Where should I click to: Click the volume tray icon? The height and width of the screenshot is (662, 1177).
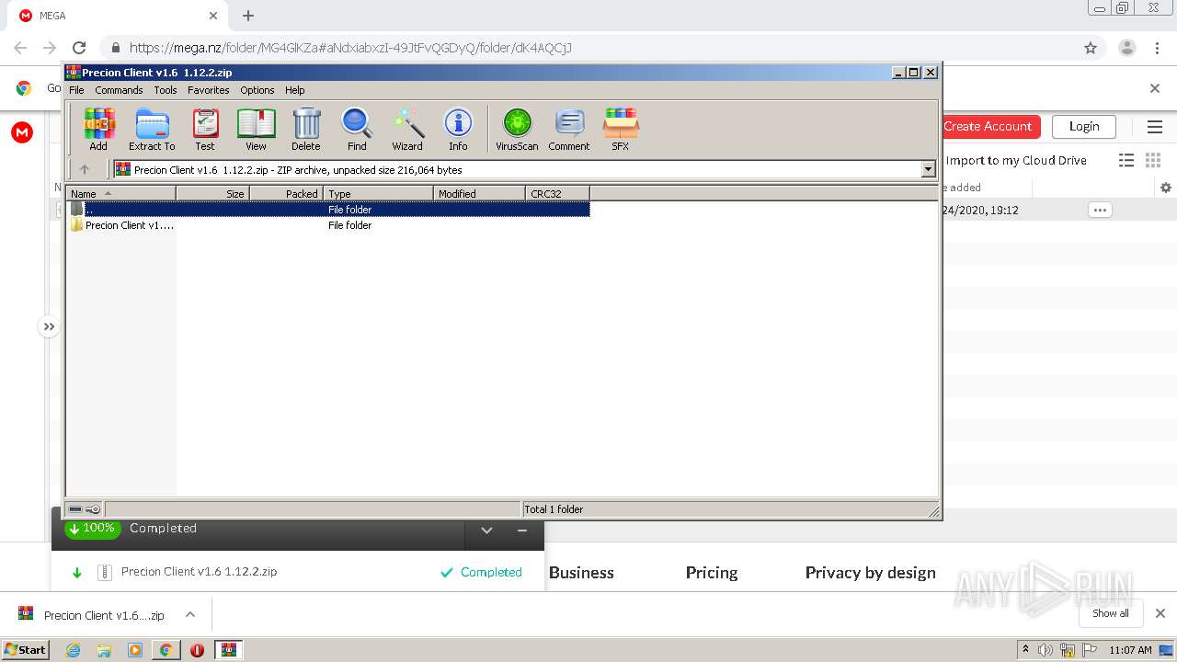(1046, 650)
